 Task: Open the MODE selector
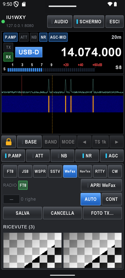pyautogui.click(x=68, y=142)
